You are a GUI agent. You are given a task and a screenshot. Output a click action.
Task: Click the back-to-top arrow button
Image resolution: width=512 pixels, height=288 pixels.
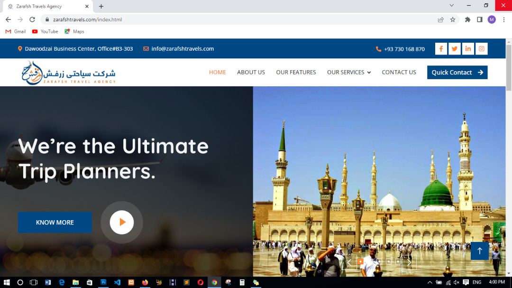tap(480, 251)
